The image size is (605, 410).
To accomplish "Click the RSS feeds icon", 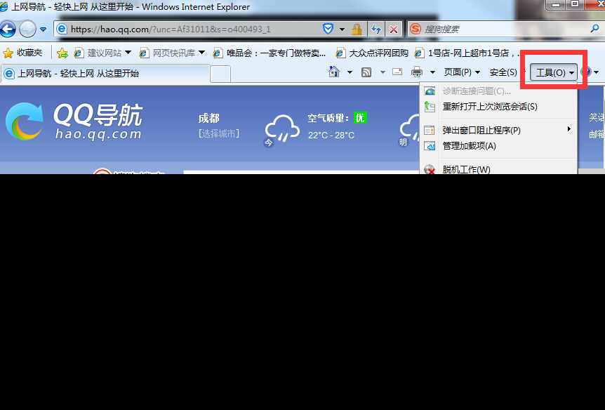I will click(366, 72).
